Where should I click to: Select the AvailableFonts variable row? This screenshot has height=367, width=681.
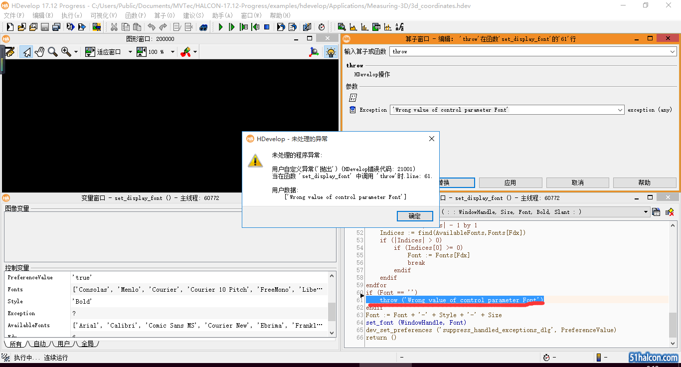[x=166, y=325]
